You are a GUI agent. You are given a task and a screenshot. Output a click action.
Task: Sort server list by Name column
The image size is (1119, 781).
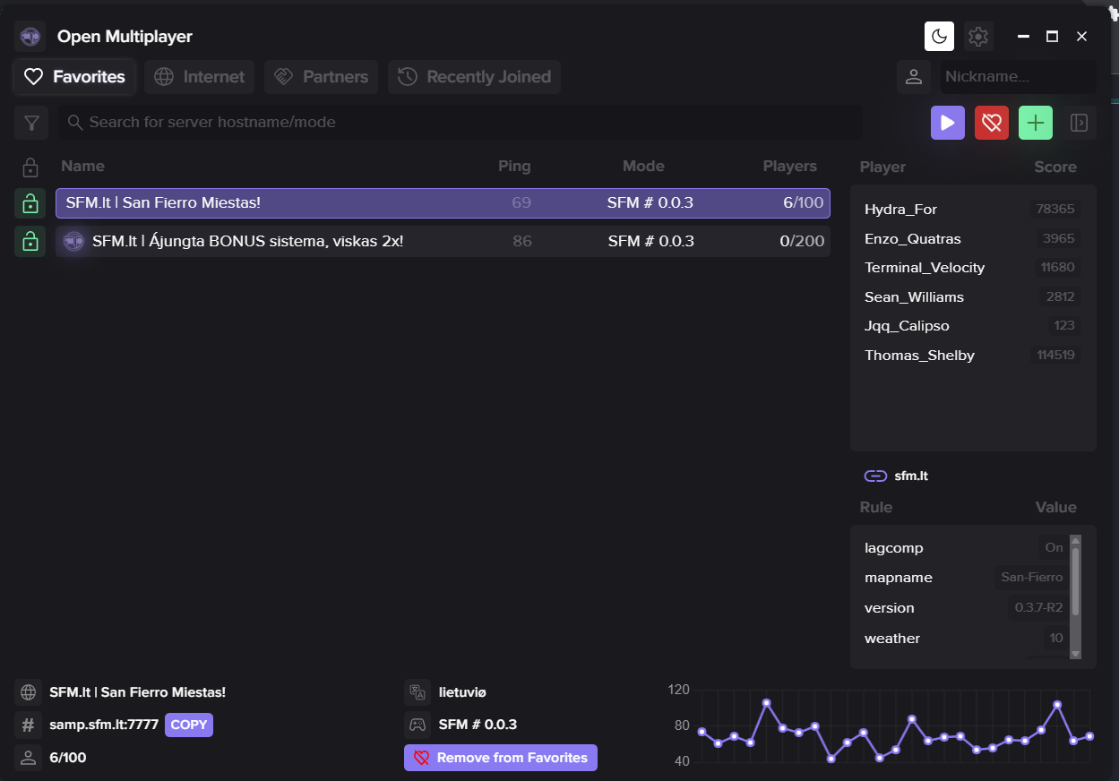[x=82, y=166]
